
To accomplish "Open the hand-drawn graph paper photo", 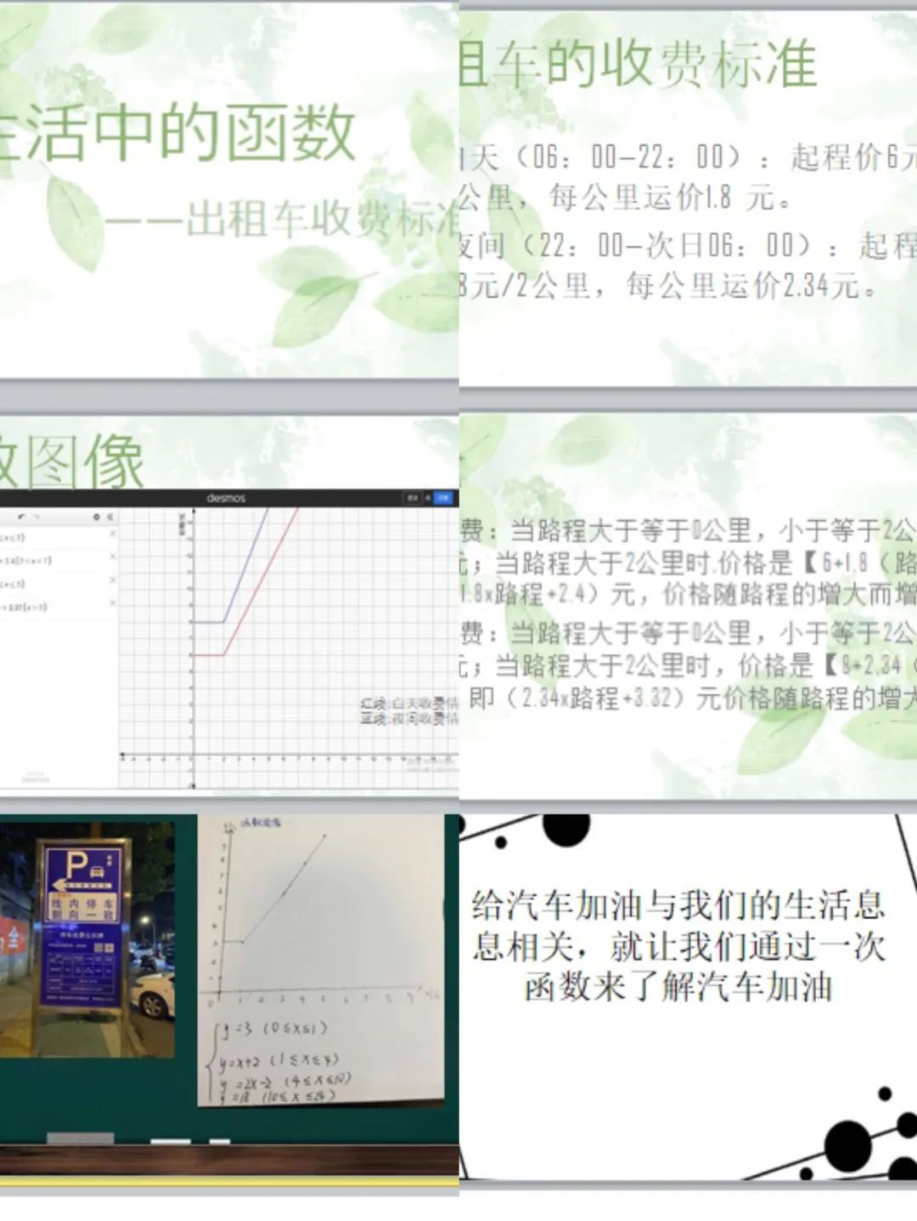I will click(x=321, y=960).
